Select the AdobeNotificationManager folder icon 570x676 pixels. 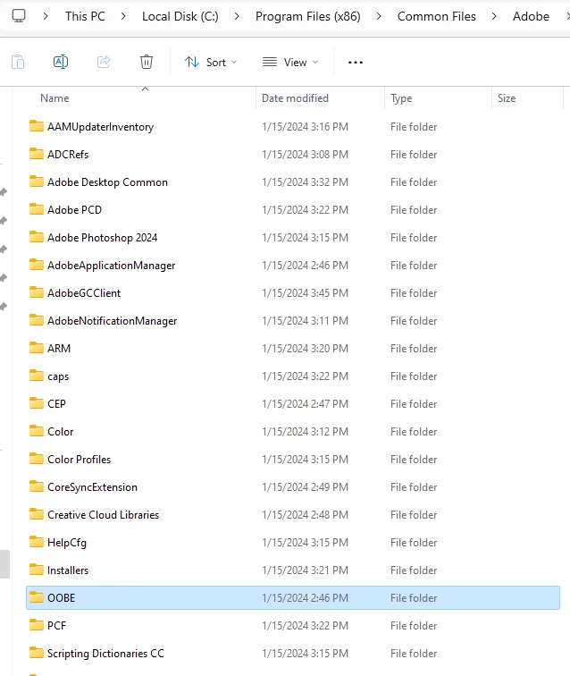37,320
